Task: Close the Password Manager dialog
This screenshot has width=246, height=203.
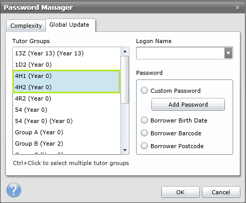Action: coord(237,8)
